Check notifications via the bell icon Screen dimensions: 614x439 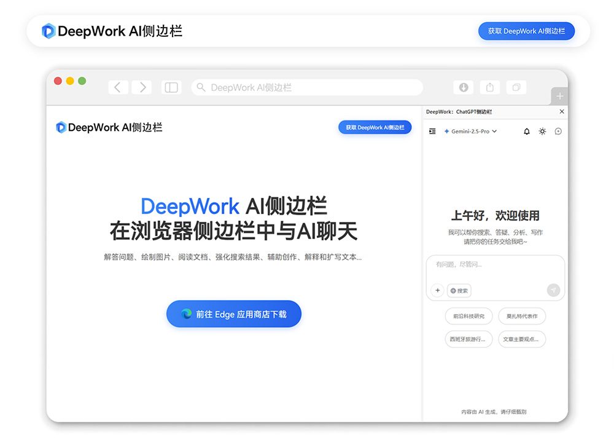point(526,132)
